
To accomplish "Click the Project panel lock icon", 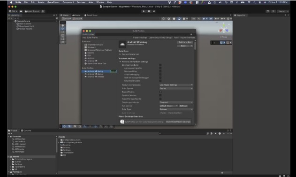I will [228, 131].
